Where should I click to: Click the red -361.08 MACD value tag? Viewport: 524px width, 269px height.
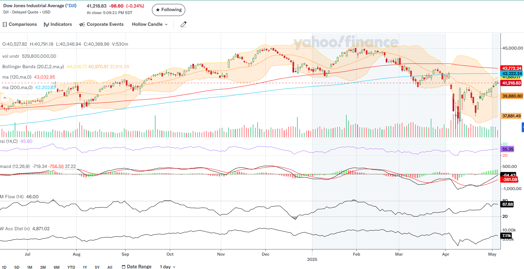point(509,180)
